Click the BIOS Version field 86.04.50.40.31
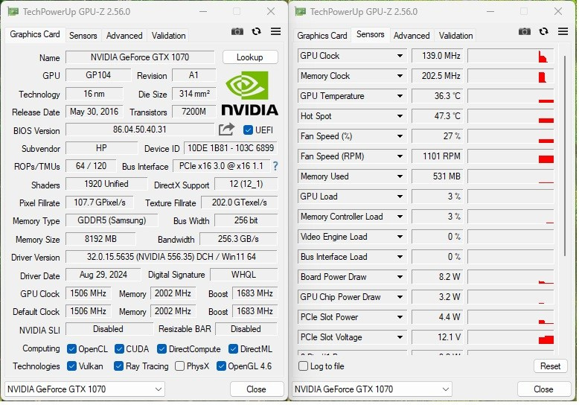Image resolution: width=579 pixels, height=405 pixels. point(140,130)
